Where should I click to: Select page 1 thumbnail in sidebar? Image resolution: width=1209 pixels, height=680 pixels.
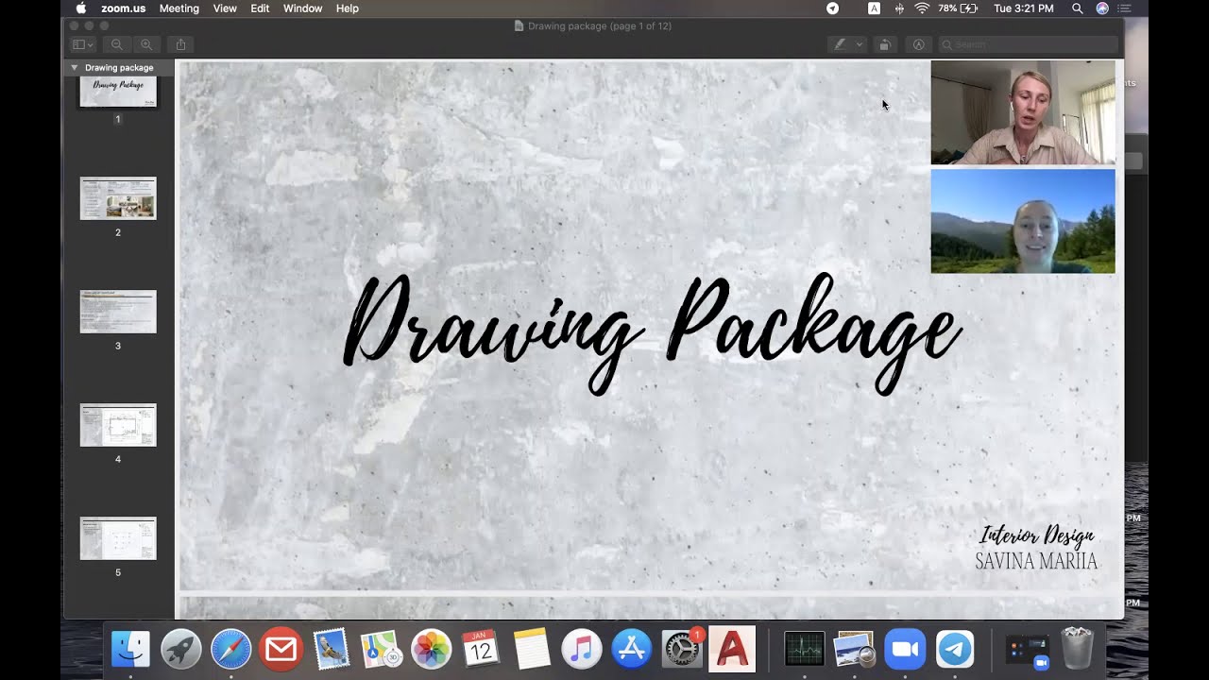coord(118,92)
